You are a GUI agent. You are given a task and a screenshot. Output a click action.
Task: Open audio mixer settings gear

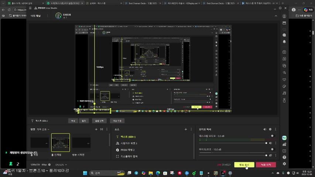coord(270,129)
